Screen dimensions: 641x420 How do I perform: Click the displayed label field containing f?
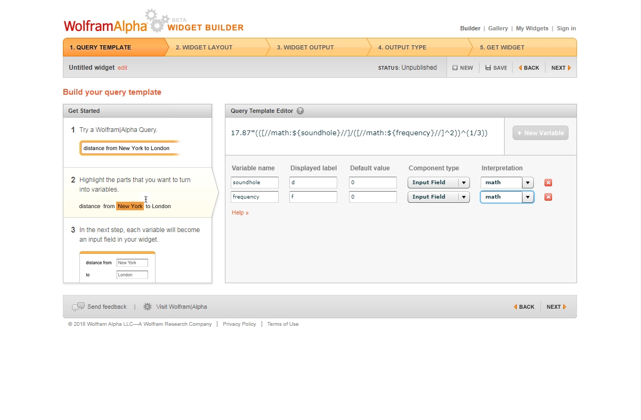coord(313,197)
